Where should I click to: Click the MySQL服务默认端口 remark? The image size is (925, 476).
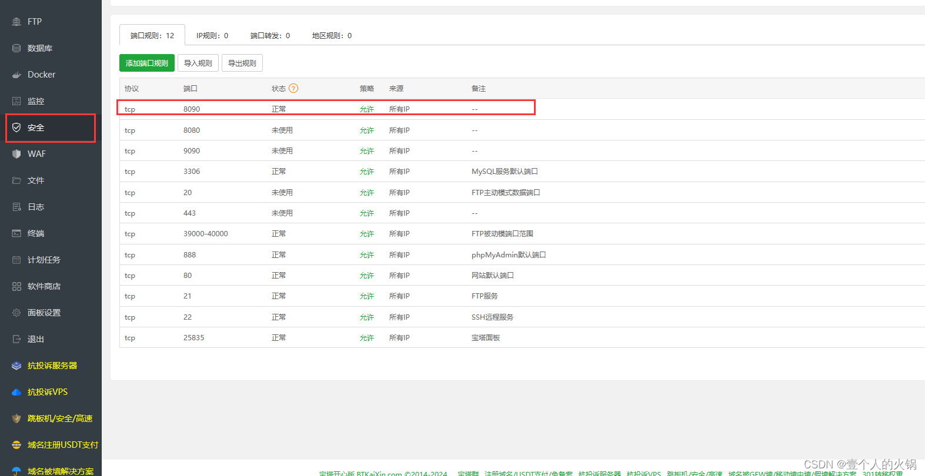[x=505, y=172]
